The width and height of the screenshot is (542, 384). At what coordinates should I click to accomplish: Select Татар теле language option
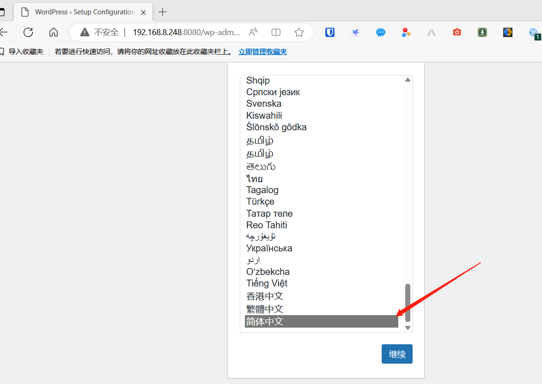coord(322,213)
